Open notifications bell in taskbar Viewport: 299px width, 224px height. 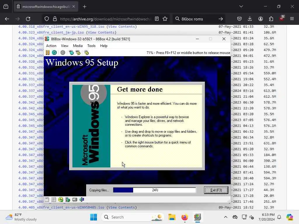point(279,217)
